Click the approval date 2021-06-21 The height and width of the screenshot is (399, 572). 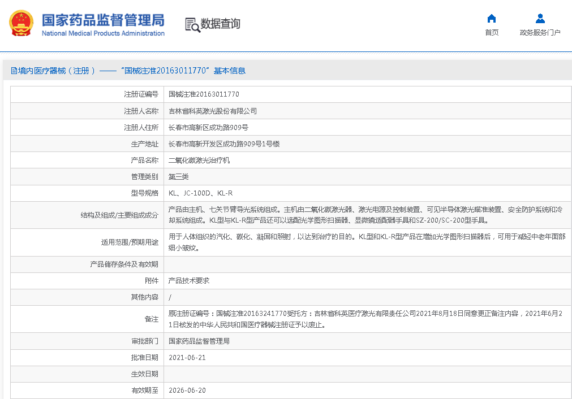(x=187, y=358)
